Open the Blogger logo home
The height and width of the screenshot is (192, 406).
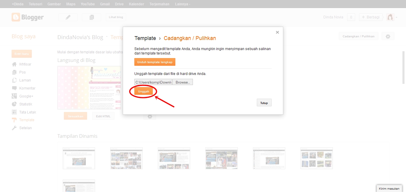[x=28, y=17]
